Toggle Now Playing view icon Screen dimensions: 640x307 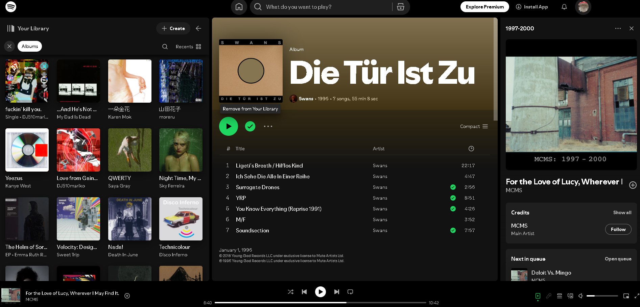click(x=538, y=296)
